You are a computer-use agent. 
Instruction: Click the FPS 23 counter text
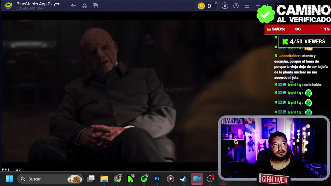pos(11,169)
